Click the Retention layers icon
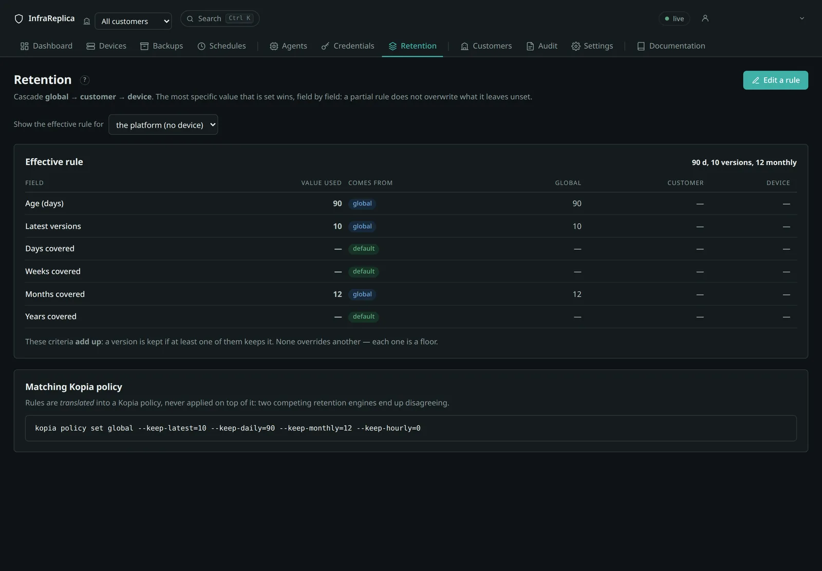 tap(393, 46)
